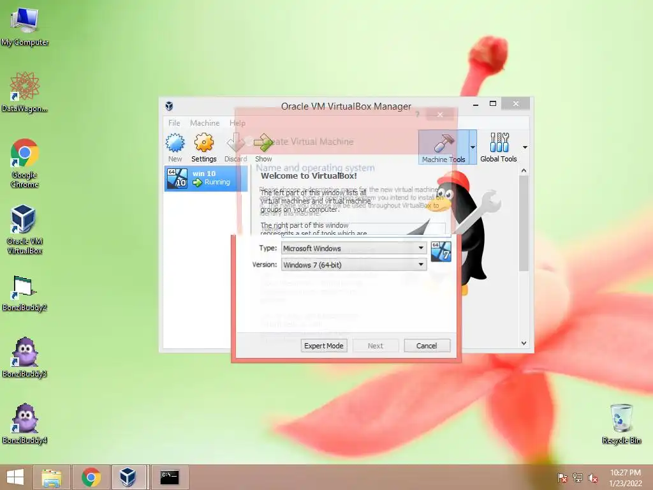Launch Google Chrome desktop shortcut

click(x=25, y=163)
